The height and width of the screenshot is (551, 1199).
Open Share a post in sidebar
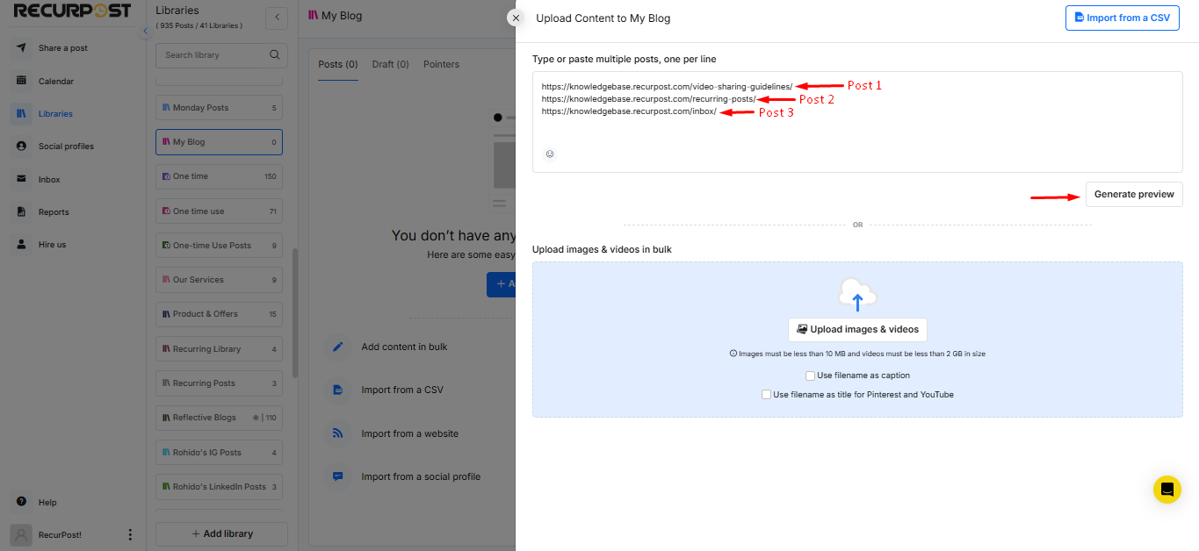click(x=61, y=48)
